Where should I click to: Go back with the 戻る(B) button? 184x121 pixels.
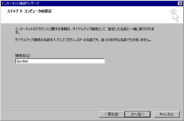click(112, 114)
